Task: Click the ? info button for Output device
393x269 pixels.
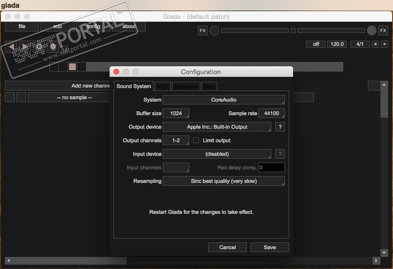Action: (x=280, y=127)
